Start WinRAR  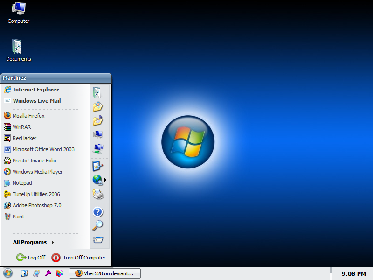tap(17, 127)
